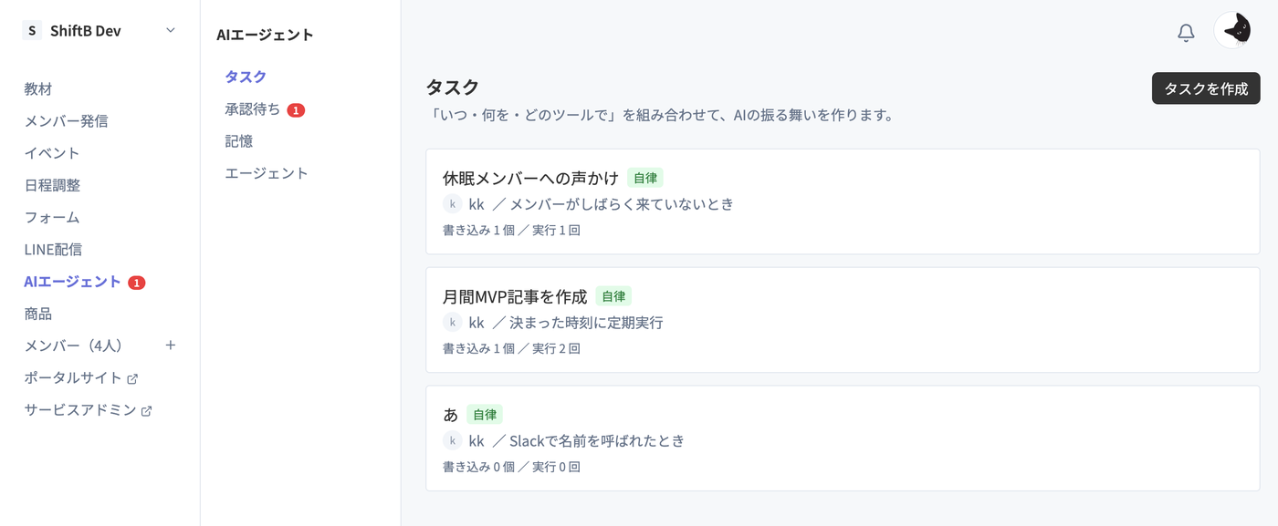Open メンバー発信 in the sidebar
This screenshot has height=526, width=1278.
pos(67,121)
